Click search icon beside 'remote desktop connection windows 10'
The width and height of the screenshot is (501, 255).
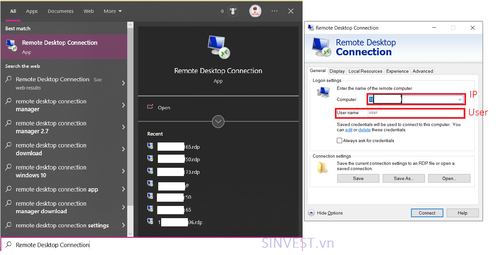point(9,167)
